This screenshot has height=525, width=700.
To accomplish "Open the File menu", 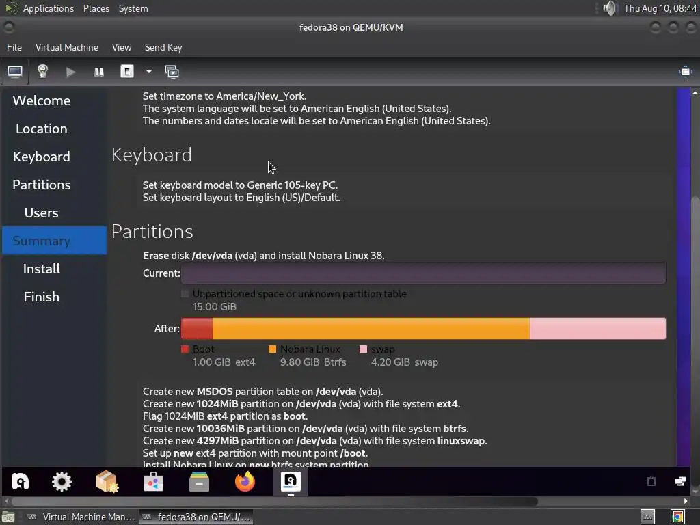I will click(14, 47).
